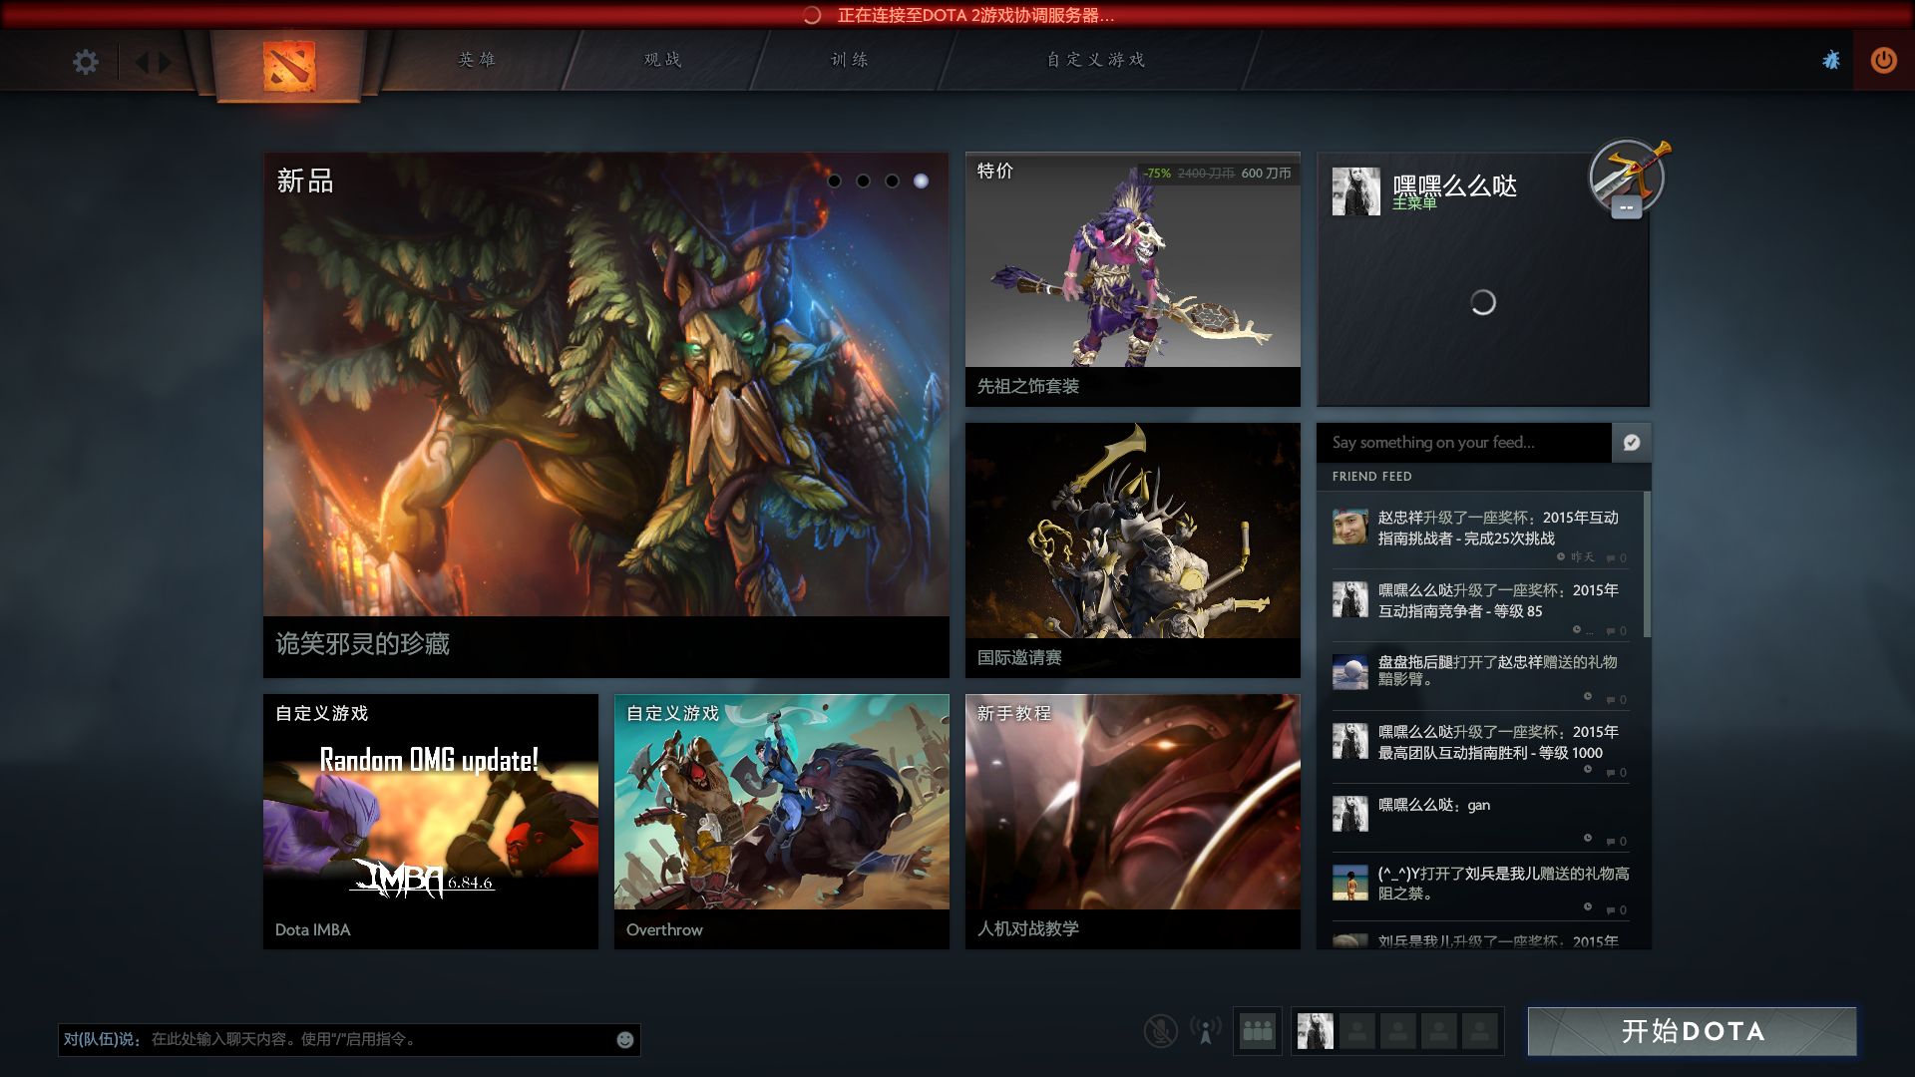
Task: Click the second empty party slot
Action: pos(1398,1031)
